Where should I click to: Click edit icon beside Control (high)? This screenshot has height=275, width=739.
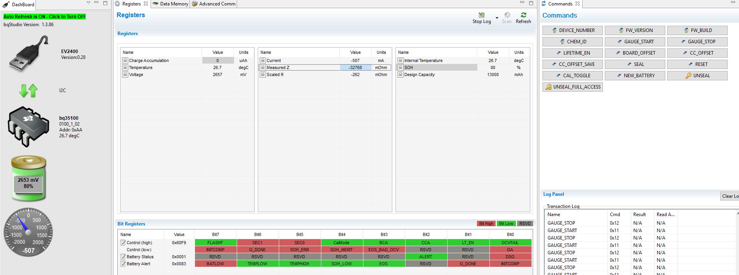point(123,243)
